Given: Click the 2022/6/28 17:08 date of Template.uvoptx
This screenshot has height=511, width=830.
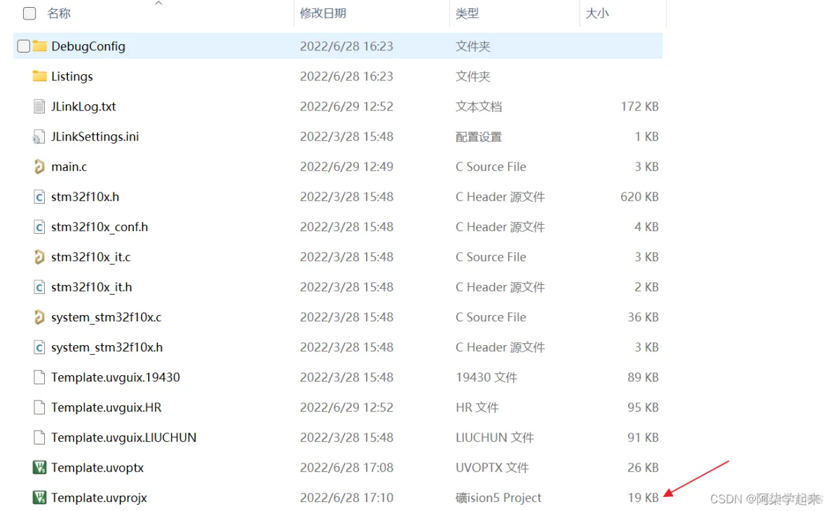Looking at the screenshot, I should (347, 468).
